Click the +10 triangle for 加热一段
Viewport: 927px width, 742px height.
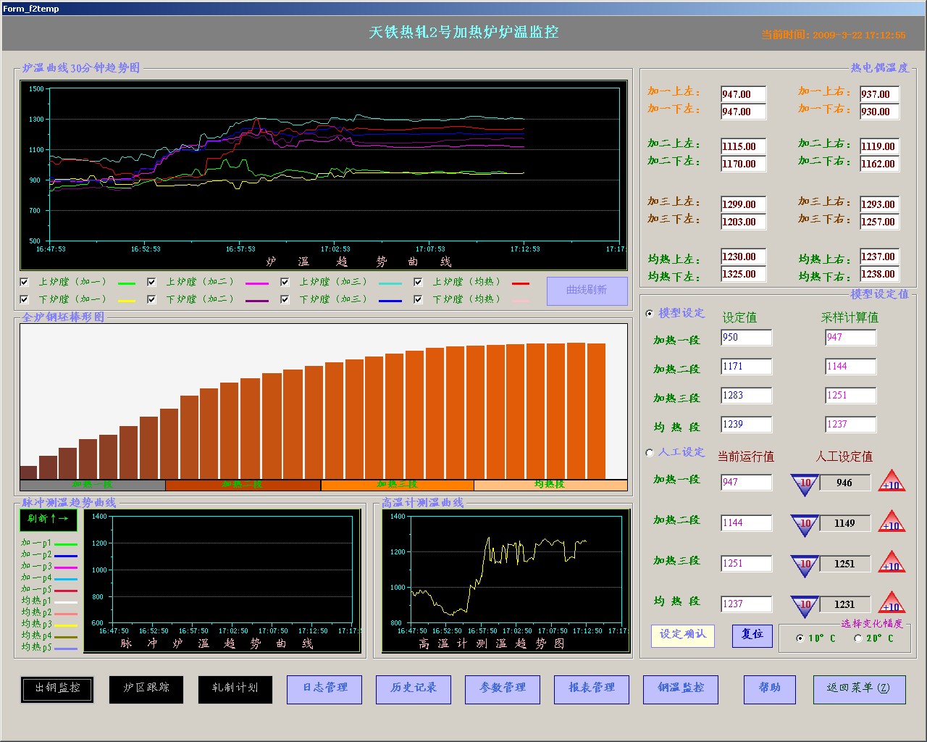[x=892, y=482]
